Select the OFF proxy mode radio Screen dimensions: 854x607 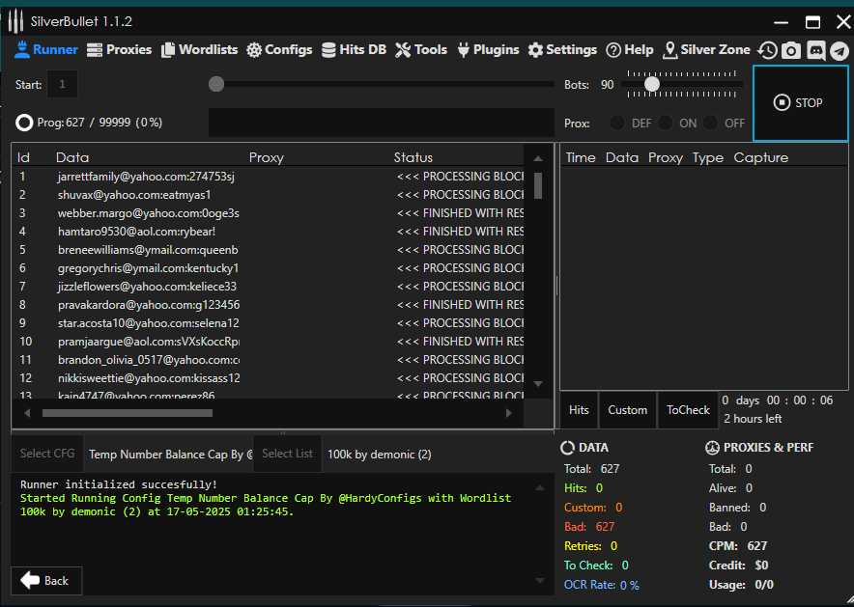tap(710, 123)
